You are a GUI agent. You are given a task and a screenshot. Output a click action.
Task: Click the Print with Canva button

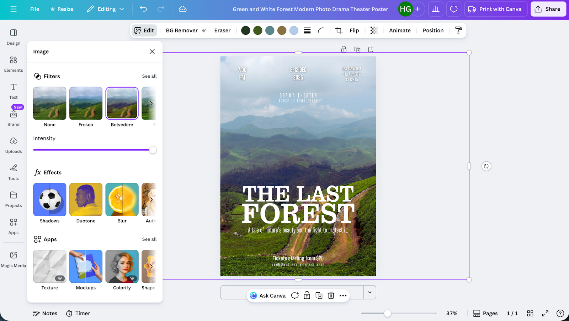[495, 9]
